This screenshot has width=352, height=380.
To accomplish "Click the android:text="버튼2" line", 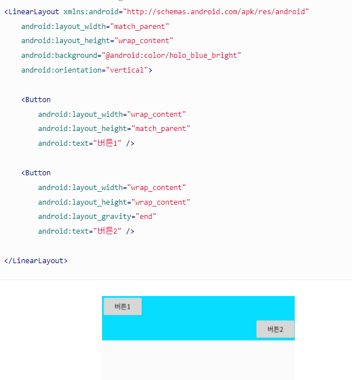I will tap(86, 231).
